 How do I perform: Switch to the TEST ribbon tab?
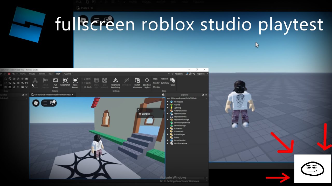(x=51, y=74)
